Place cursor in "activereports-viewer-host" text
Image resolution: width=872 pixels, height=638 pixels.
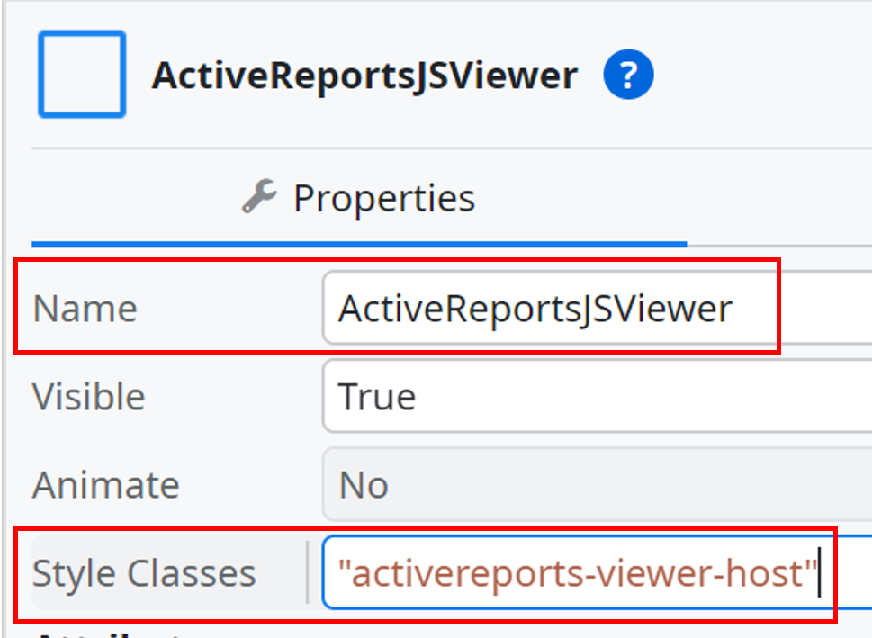tap(577, 573)
